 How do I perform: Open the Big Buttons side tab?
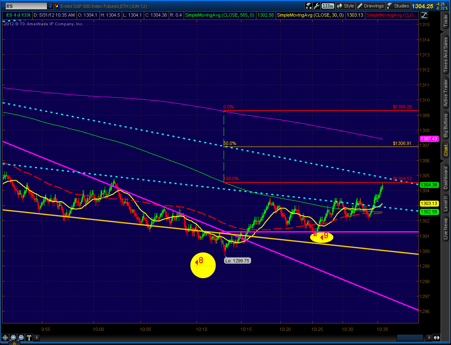coord(446,125)
